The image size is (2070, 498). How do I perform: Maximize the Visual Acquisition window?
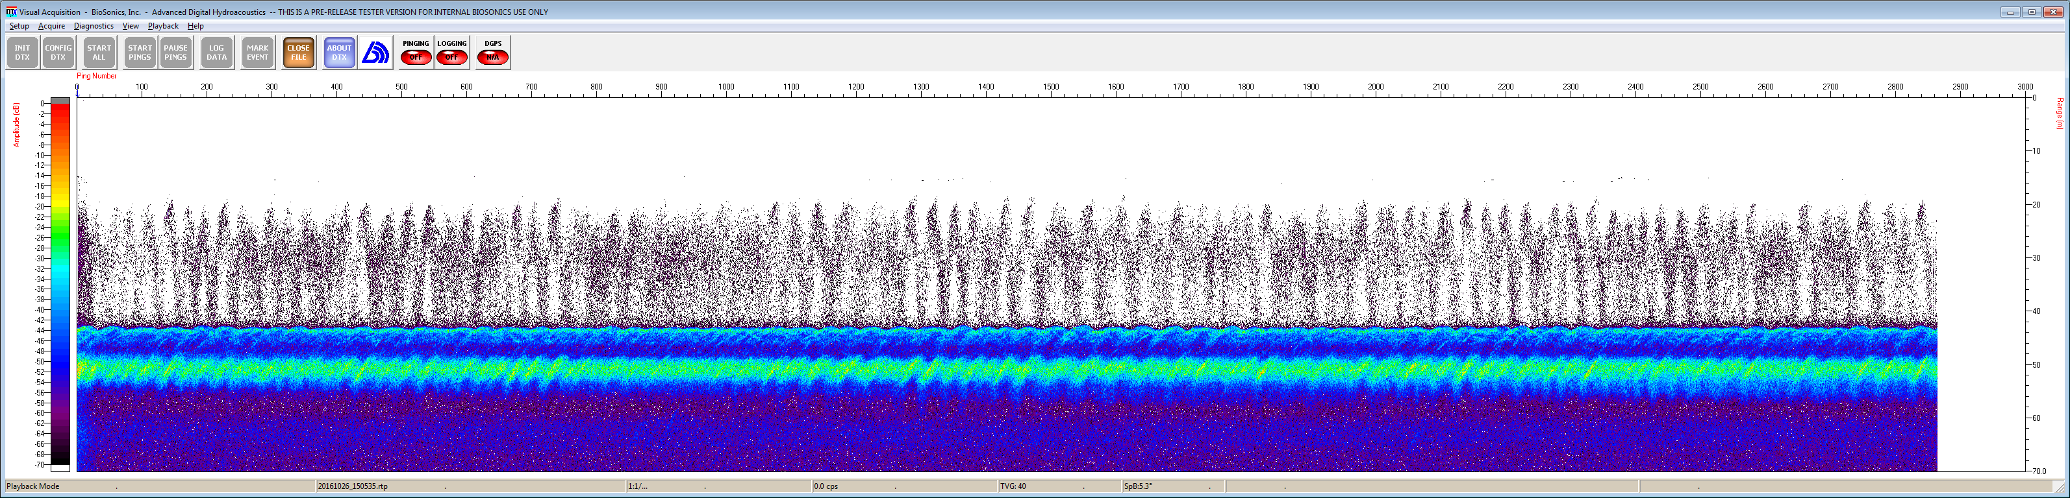click(x=2032, y=11)
